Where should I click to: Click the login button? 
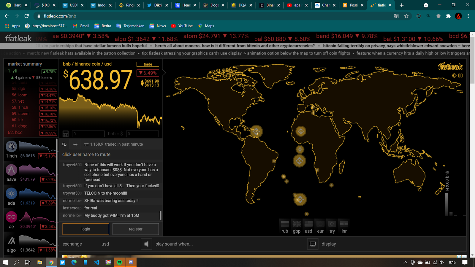pyautogui.click(x=86, y=229)
